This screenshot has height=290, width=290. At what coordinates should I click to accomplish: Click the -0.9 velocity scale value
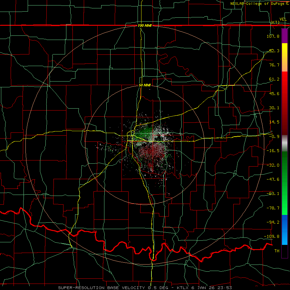click(x=274, y=137)
